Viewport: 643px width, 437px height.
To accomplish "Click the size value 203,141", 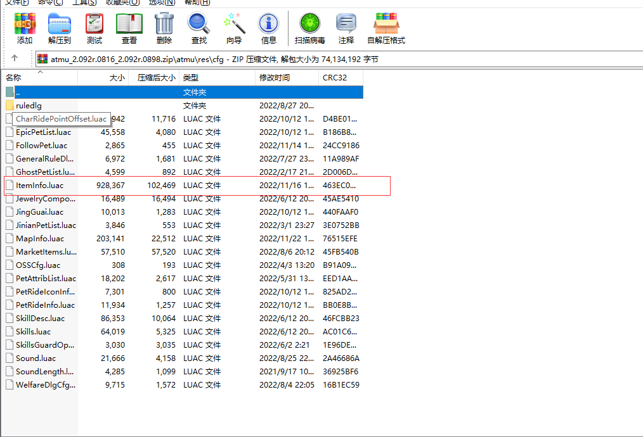I will (x=111, y=238).
